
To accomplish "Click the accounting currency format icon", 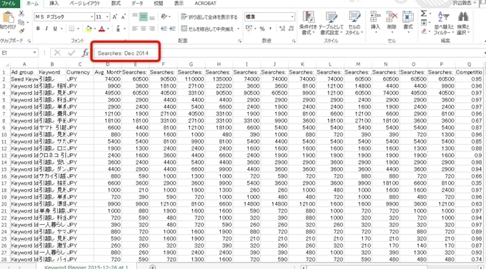I will point(249,29).
